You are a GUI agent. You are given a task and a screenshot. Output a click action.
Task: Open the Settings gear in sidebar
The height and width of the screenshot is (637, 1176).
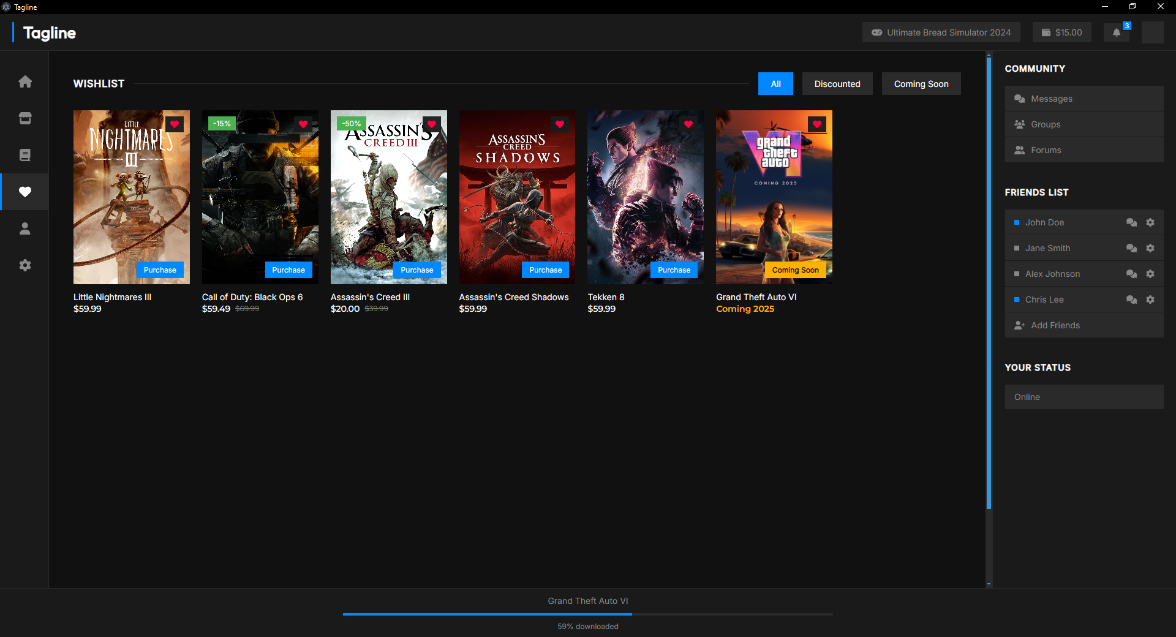[x=24, y=265]
